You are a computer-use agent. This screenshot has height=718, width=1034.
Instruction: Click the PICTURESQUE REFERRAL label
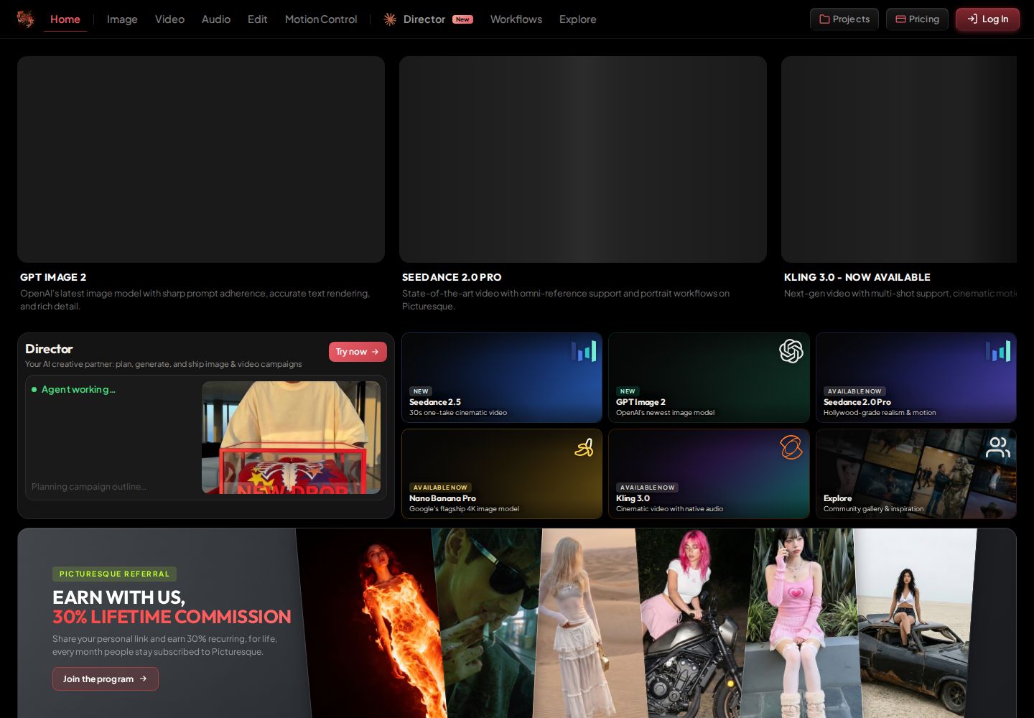(114, 574)
